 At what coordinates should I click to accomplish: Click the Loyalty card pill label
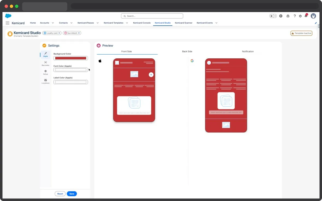tap(52, 33)
